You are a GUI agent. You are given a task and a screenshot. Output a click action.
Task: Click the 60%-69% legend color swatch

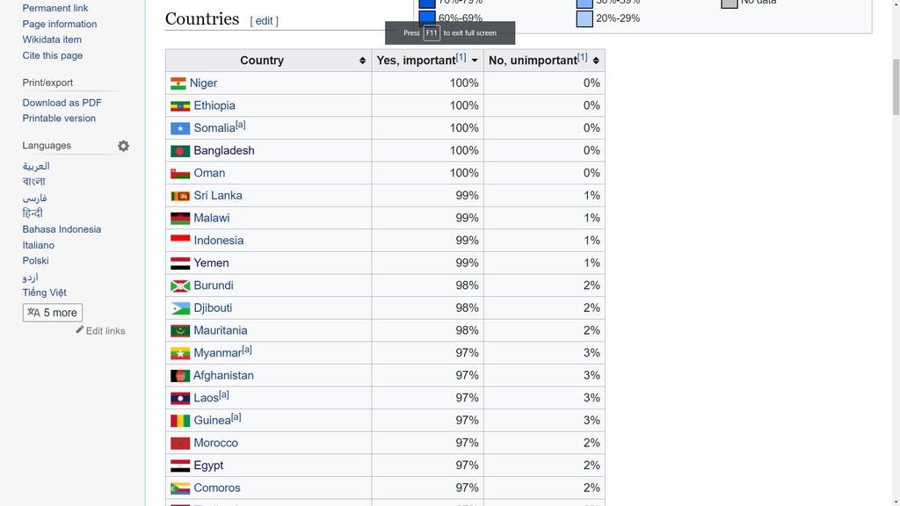(427, 18)
